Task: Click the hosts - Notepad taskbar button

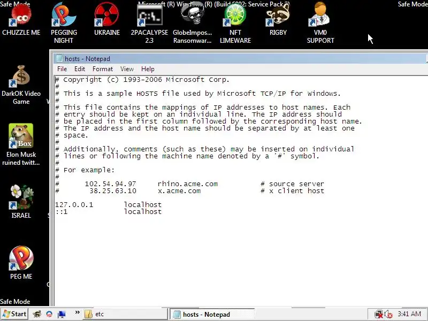Action: point(212,314)
